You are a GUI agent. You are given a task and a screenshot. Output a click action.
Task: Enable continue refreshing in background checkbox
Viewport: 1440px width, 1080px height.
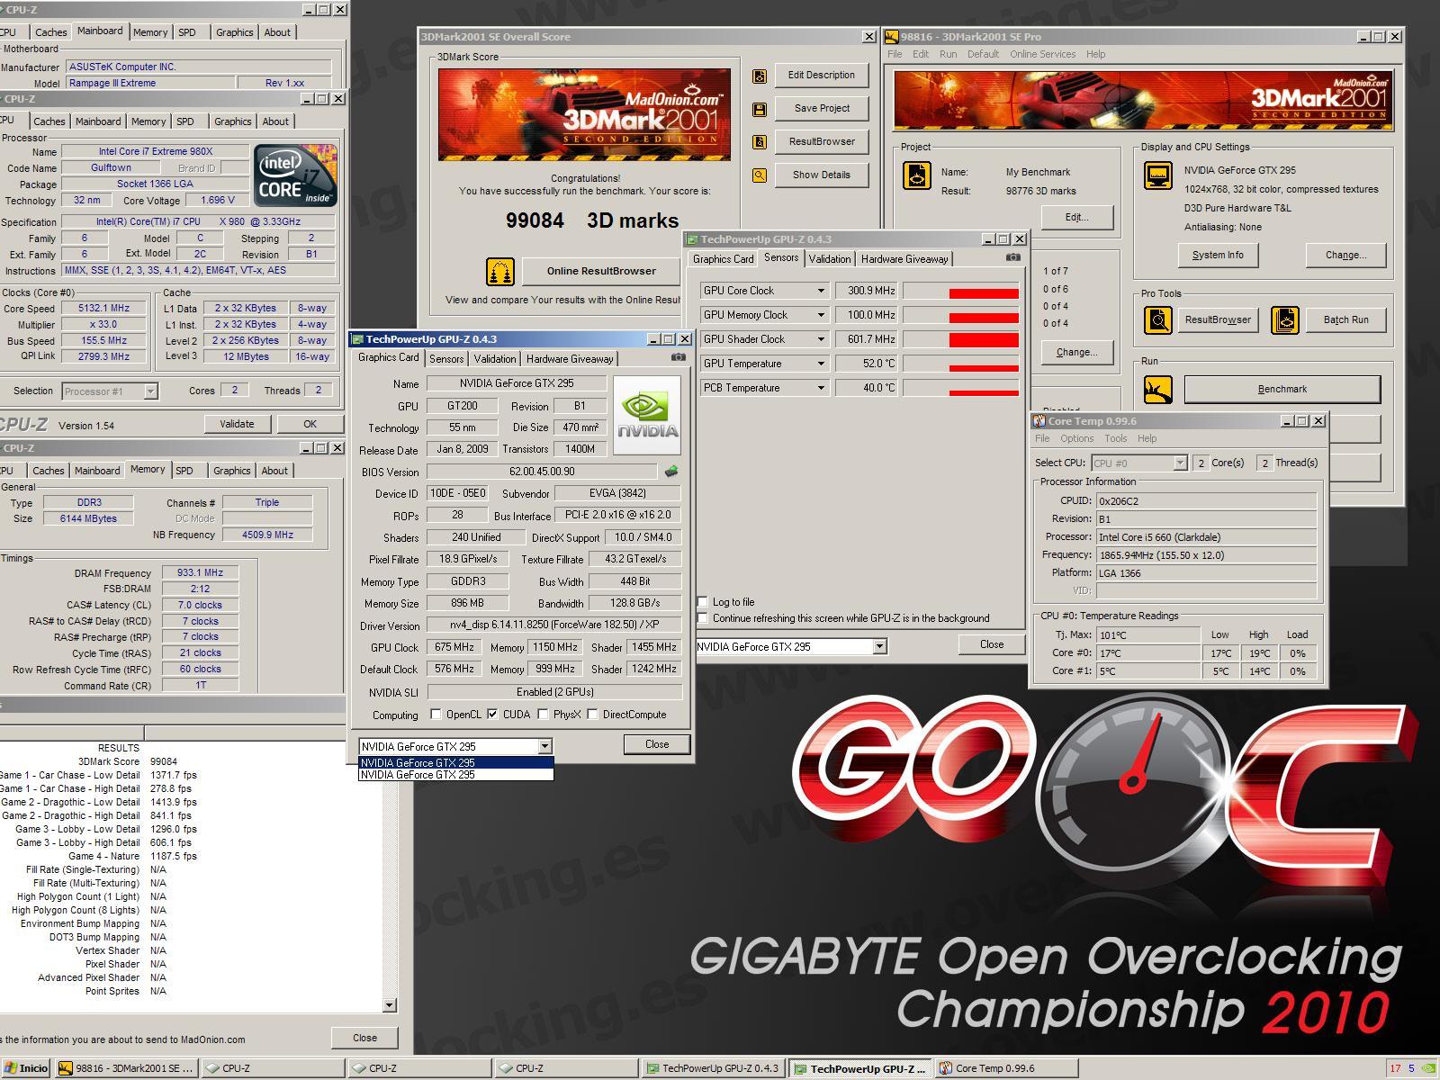point(703,618)
